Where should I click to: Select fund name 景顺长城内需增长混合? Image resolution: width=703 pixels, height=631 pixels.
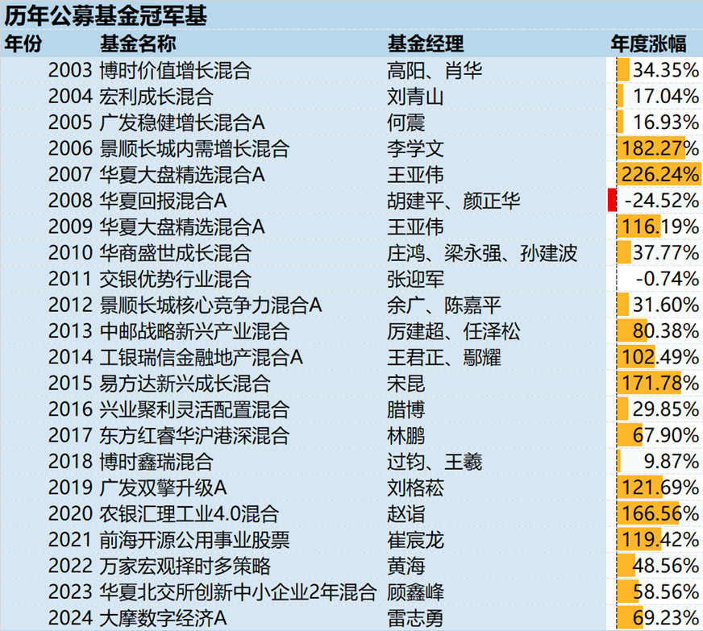point(194,148)
